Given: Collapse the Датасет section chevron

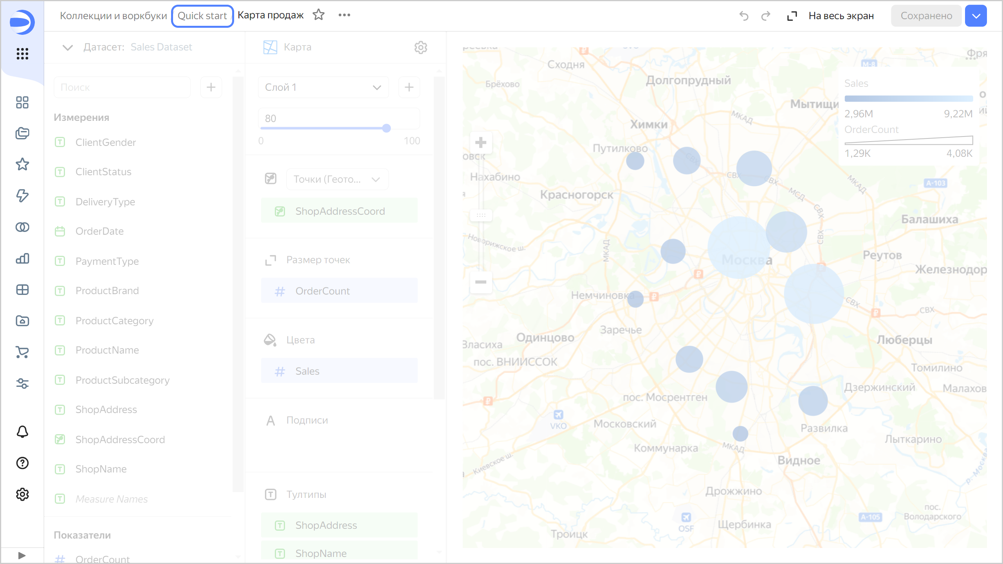Looking at the screenshot, I should click(67, 47).
